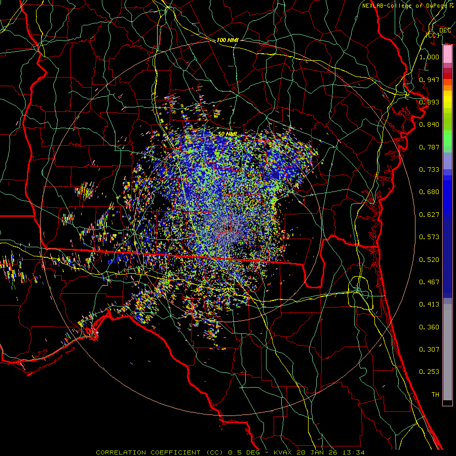
Task: Click the 50 NMI range ring label
Action: [227, 134]
